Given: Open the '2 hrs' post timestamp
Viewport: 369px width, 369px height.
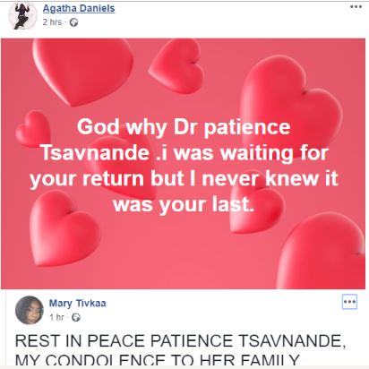Looking at the screenshot, I should (x=52, y=22).
